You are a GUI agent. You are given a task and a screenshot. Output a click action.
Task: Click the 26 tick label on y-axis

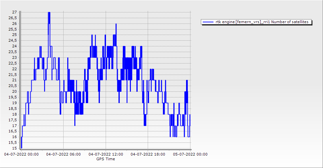pyautogui.click(x=14, y=24)
